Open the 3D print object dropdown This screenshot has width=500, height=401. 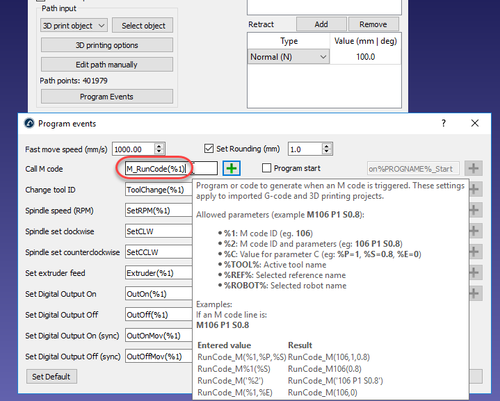74,26
